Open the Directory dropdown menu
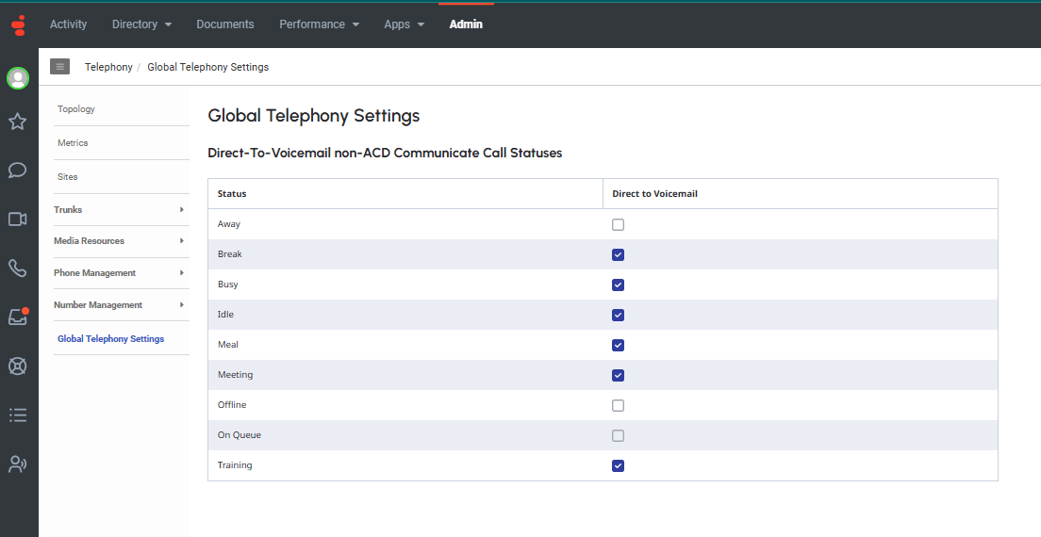 click(141, 24)
